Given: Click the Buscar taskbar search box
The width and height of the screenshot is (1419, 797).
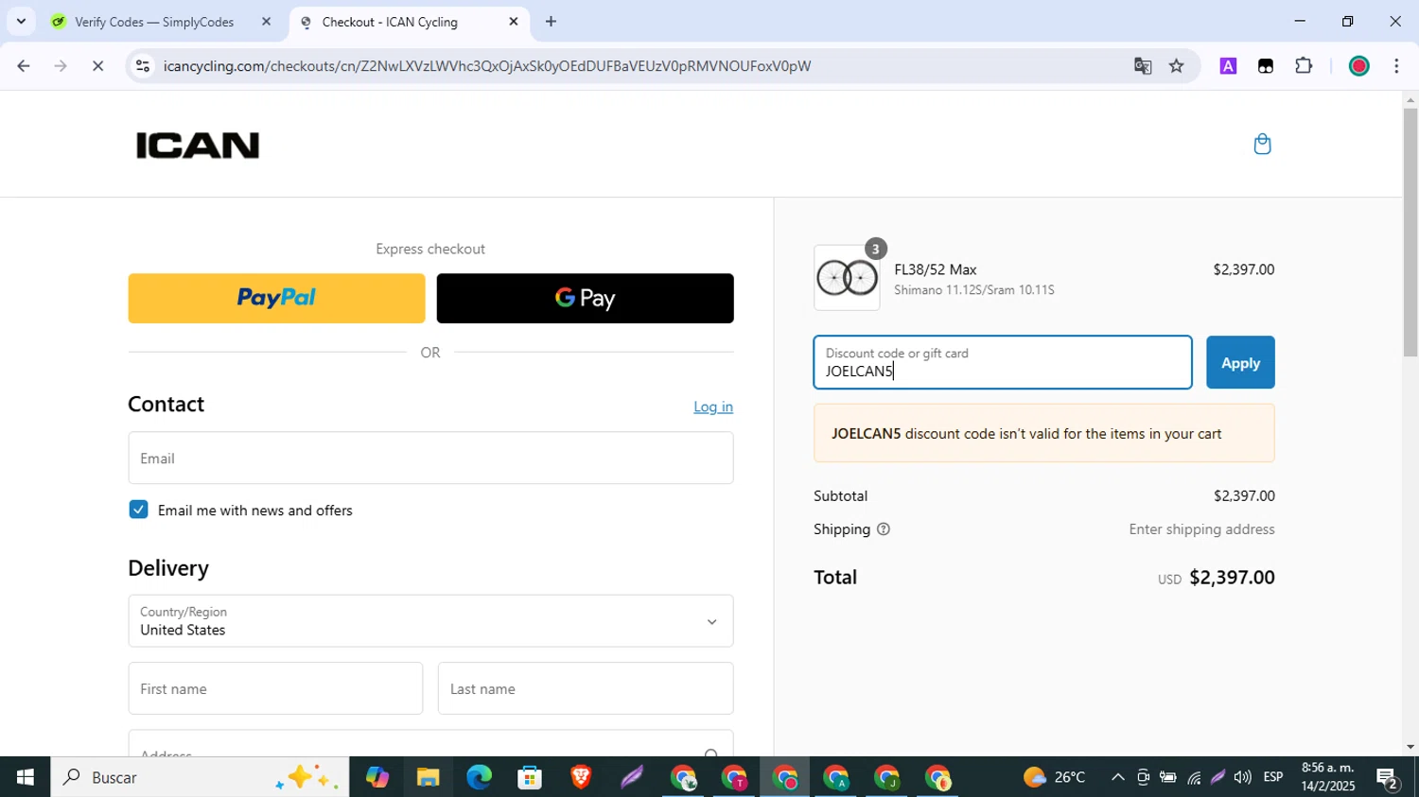Looking at the screenshot, I should tap(200, 777).
